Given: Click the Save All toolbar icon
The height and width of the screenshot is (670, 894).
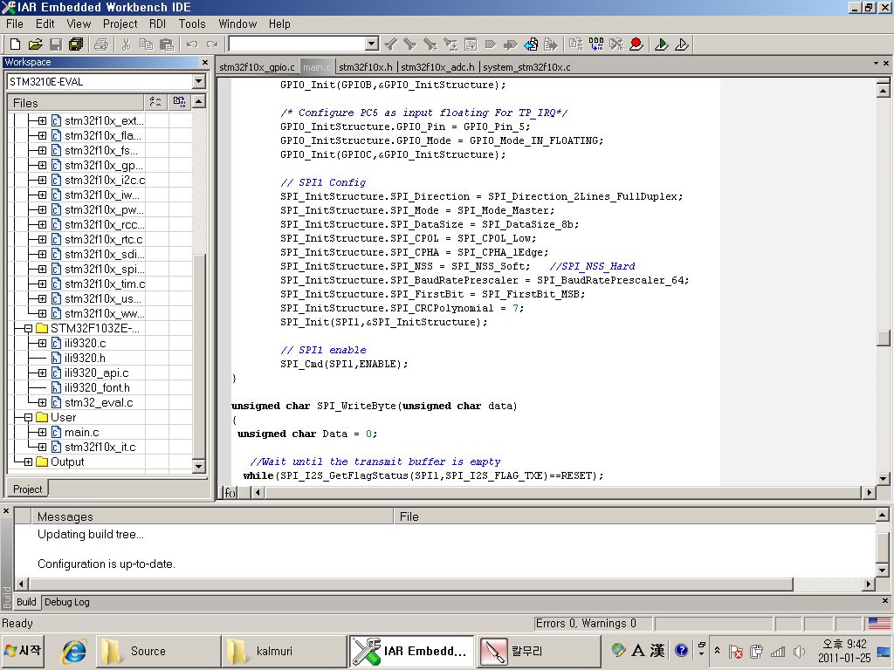Looking at the screenshot, I should pyautogui.click(x=75, y=44).
